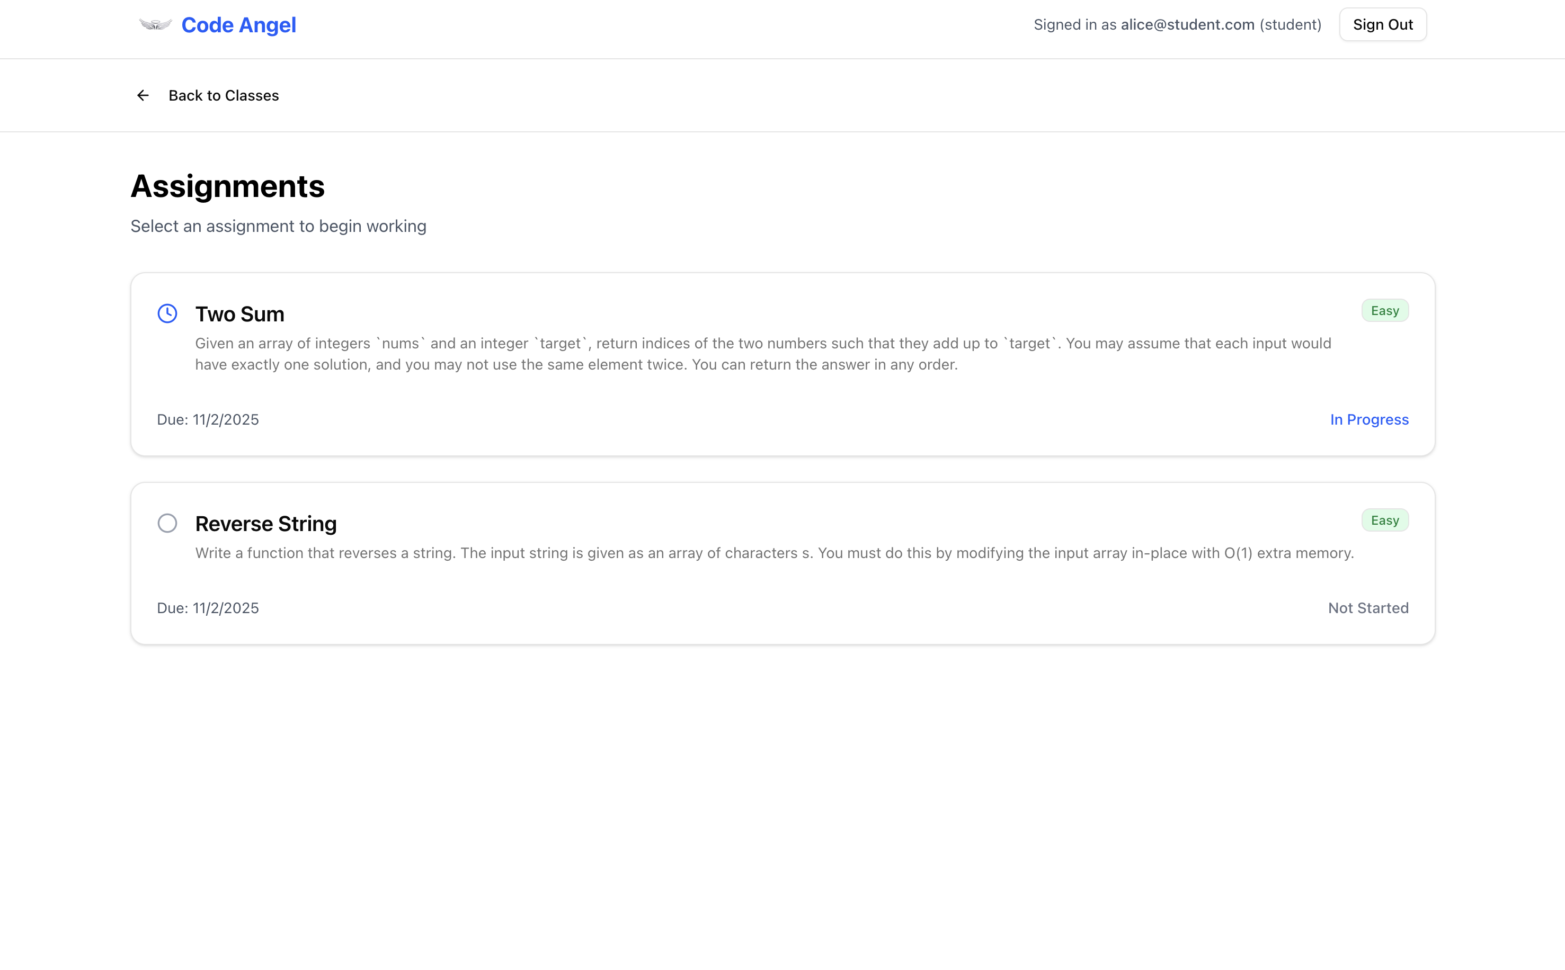Open the Reverse String assignment title
Image resolution: width=1565 pixels, height=970 pixels.
pyautogui.click(x=266, y=524)
